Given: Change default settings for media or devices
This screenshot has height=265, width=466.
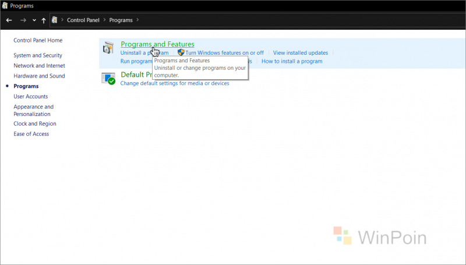Looking at the screenshot, I should [x=175, y=83].
